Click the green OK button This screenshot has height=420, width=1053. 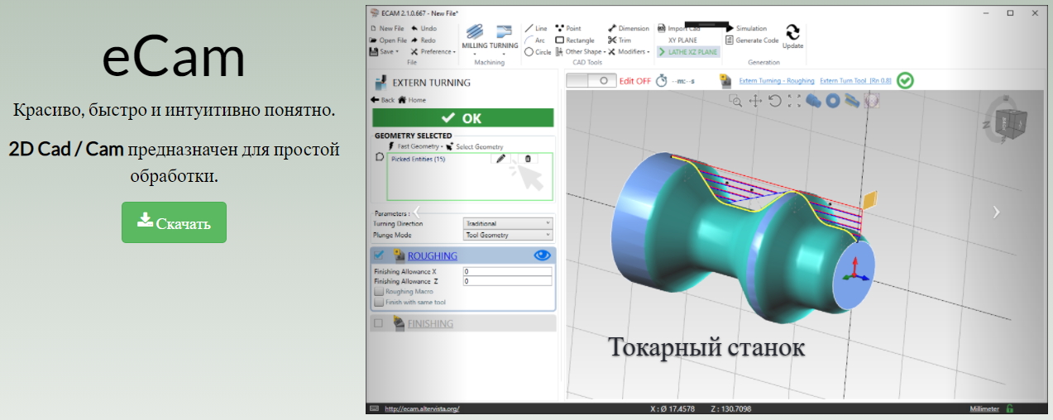click(x=462, y=118)
